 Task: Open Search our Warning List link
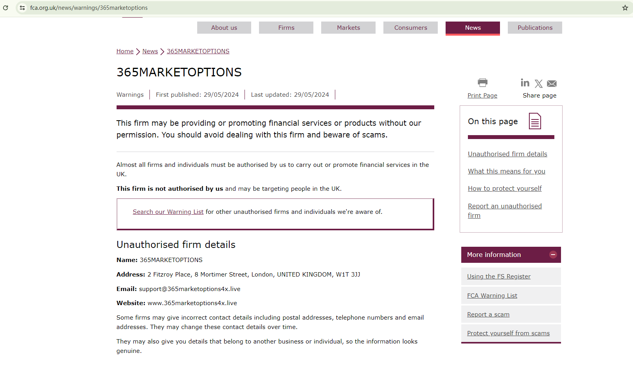tap(168, 212)
